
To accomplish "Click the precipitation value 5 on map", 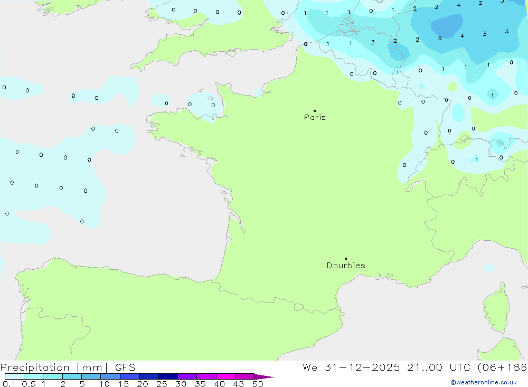I will click(x=440, y=38).
